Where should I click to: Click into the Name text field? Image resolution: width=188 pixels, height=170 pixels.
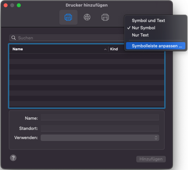[100, 117]
